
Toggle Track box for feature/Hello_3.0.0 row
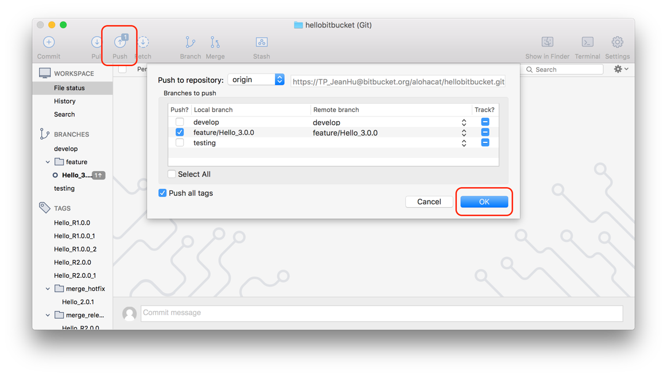pos(485,132)
